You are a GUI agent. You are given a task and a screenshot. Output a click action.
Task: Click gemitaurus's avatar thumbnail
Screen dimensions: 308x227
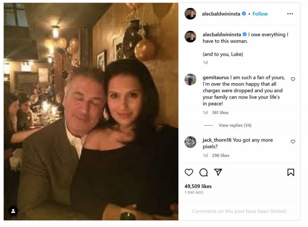[x=190, y=79]
